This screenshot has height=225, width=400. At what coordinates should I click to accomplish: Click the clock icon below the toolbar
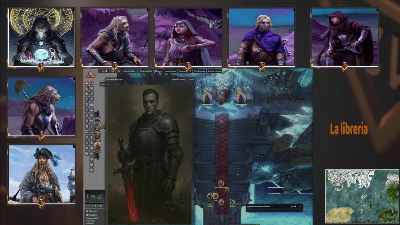pos(92,170)
